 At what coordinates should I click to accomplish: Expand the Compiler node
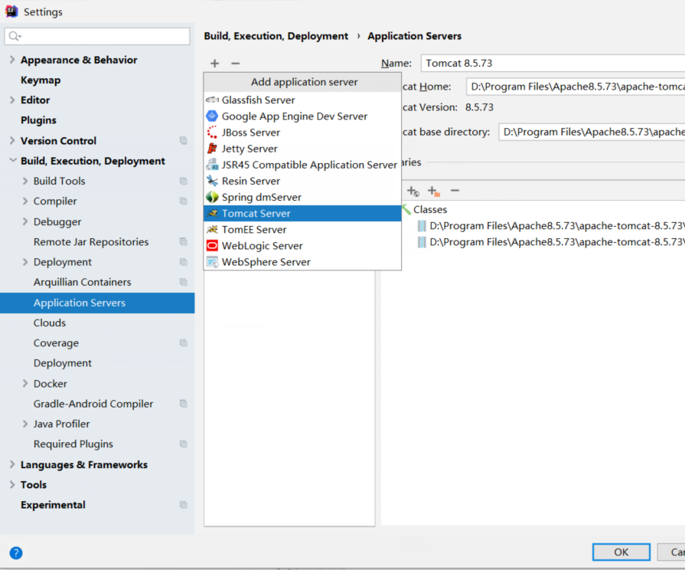(25, 201)
